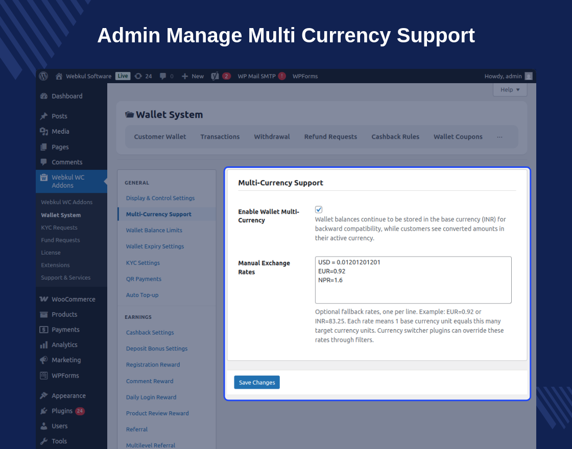
Task: Open Extensions submenu item
Action: [x=55, y=265]
